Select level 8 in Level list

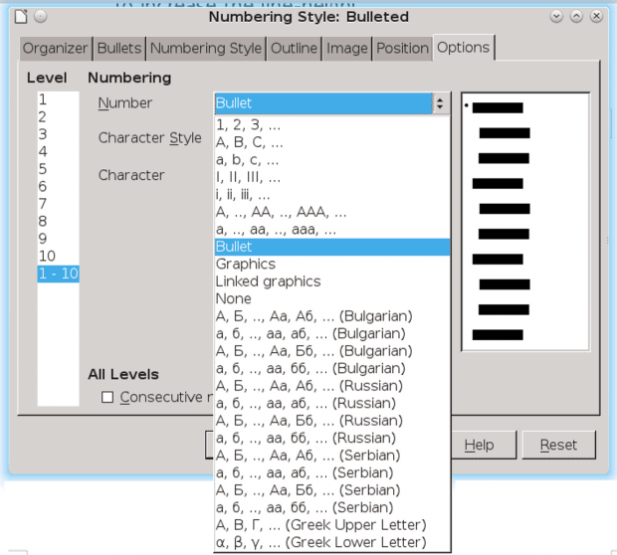tap(59, 222)
